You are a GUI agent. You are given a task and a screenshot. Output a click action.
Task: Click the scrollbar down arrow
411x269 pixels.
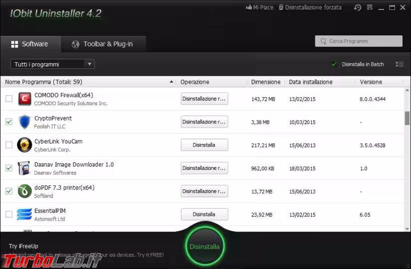tap(407, 229)
